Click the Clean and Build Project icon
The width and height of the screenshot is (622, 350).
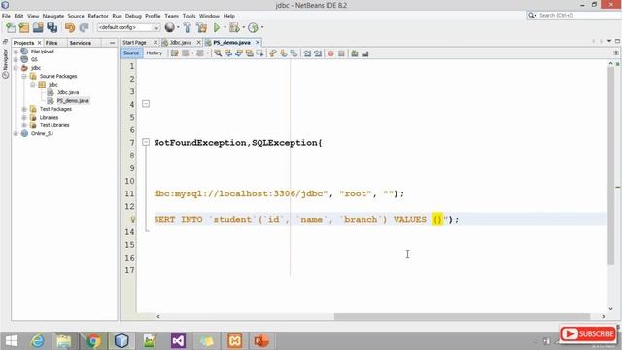pyautogui.click(x=201, y=27)
